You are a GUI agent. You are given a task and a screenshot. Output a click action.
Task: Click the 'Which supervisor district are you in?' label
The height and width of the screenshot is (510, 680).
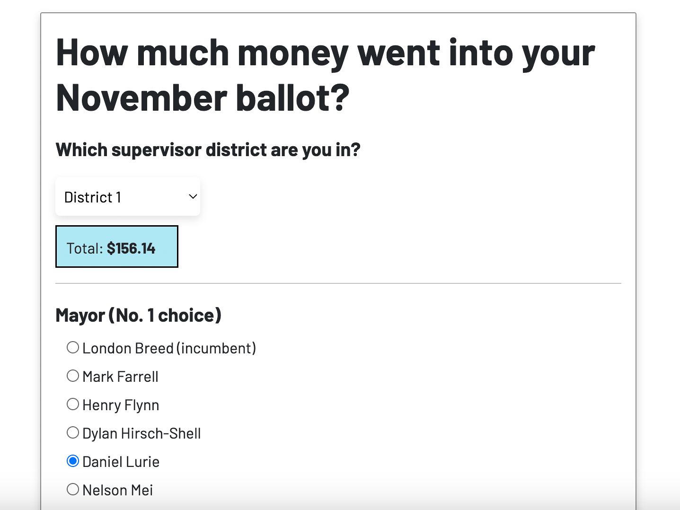click(208, 149)
